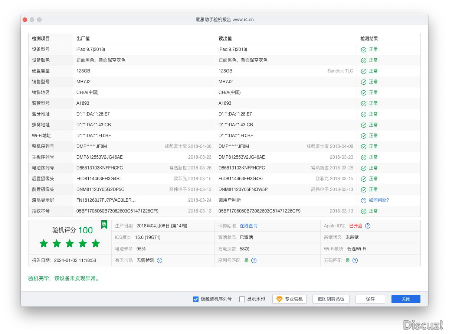Screen dimensions: 449x334
Task: Click the green check icon for 电池序列号
Action: click(x=364, y=168)
